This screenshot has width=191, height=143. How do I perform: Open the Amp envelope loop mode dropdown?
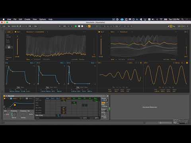point(32,63)
